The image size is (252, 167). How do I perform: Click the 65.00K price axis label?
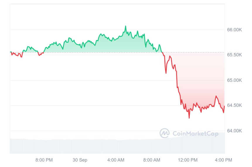pos(234,80)
